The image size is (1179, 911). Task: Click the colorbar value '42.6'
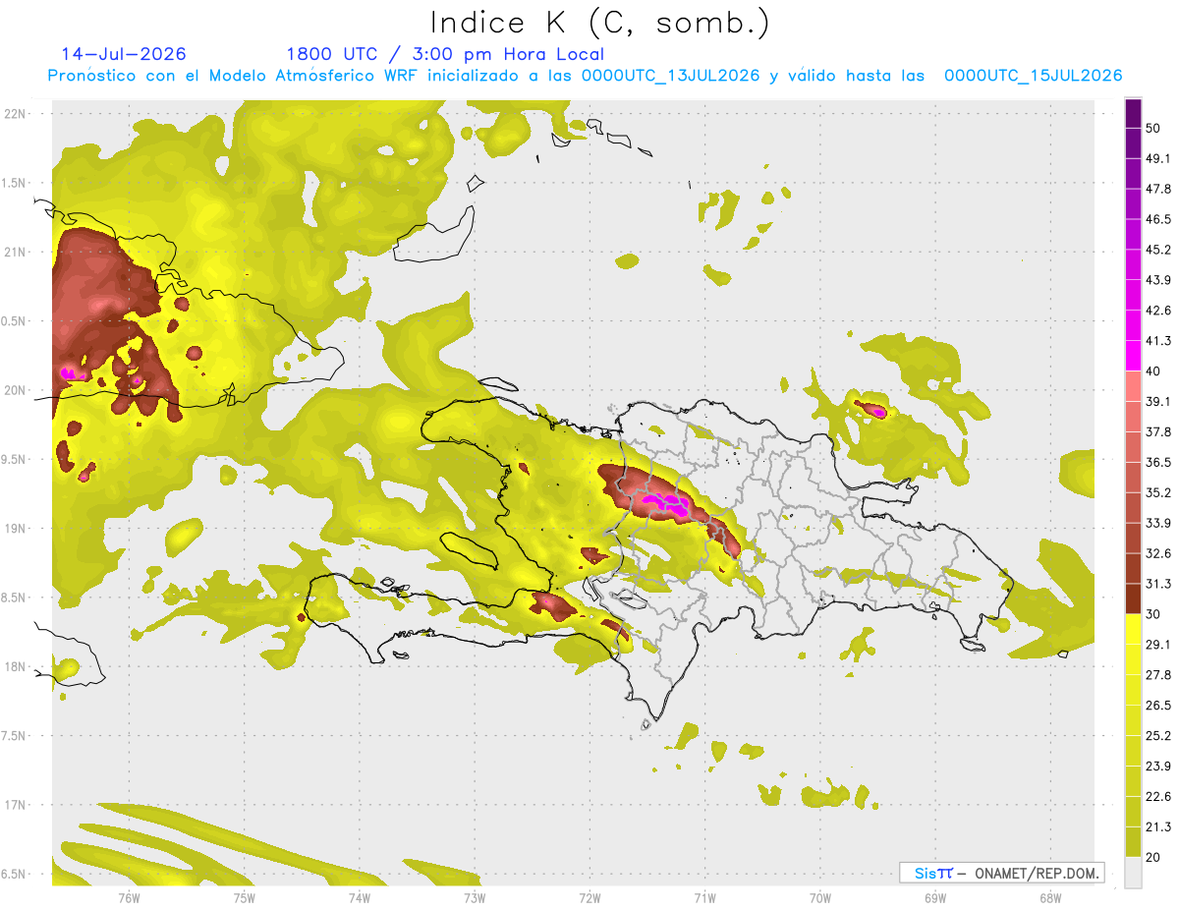point(1157,311)
